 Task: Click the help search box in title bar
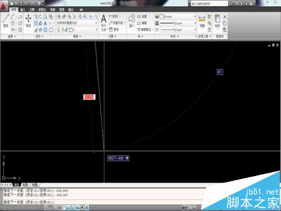[x=209, y=3]
